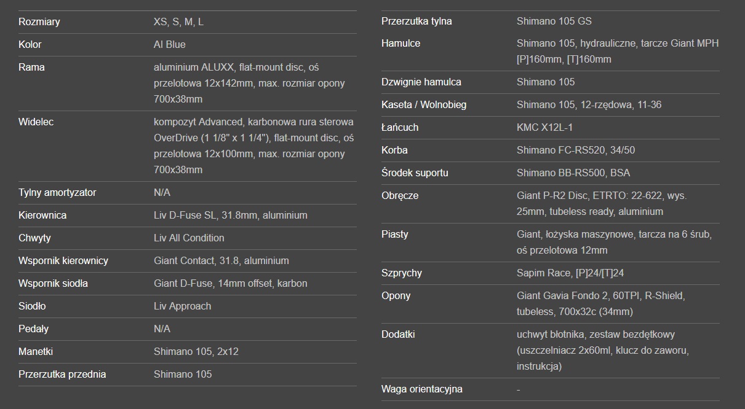Select the "Al Blue" color value
Image resolution: width=745 pixels, height=409 pixels.
(169, 45)
